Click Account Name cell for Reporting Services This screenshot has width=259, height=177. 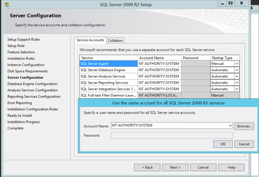(x=159, y=83)
